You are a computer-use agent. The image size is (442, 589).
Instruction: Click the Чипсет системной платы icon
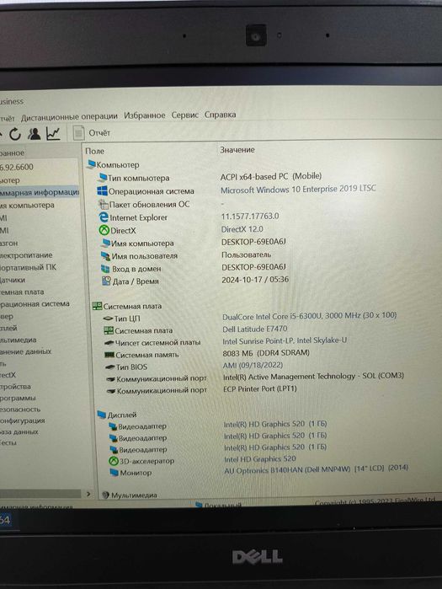coord(109,343)
